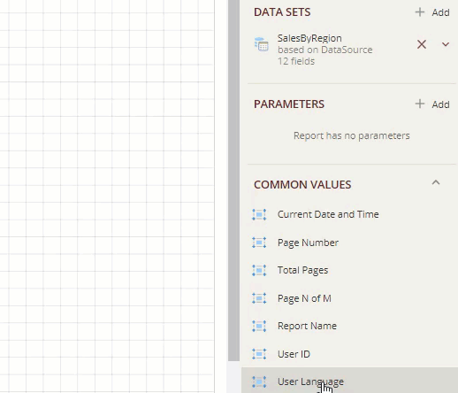Delete the SalesByRegion data set

[422, 44]
